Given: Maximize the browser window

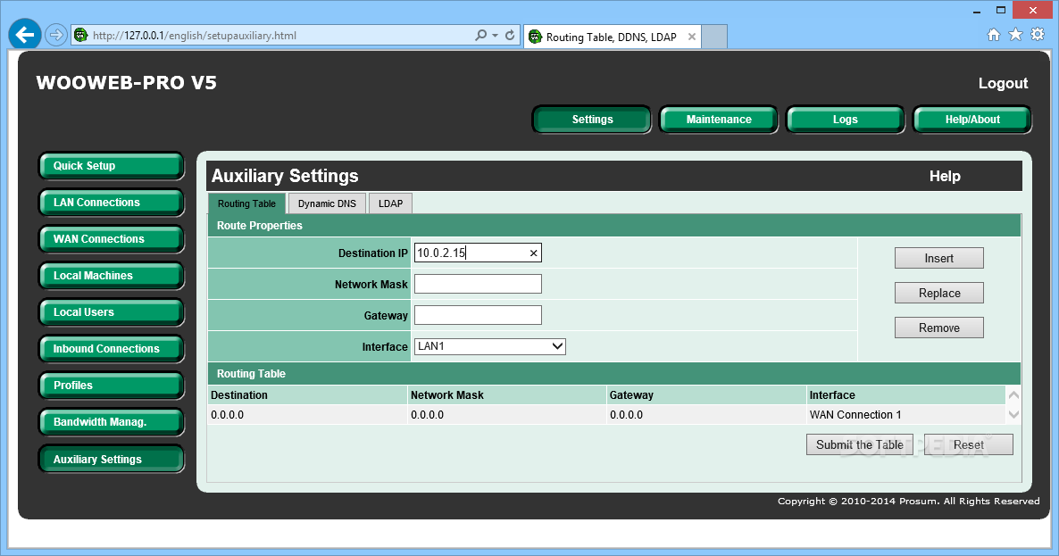Looking at the screenshot, I should [x=1001, y=10].
